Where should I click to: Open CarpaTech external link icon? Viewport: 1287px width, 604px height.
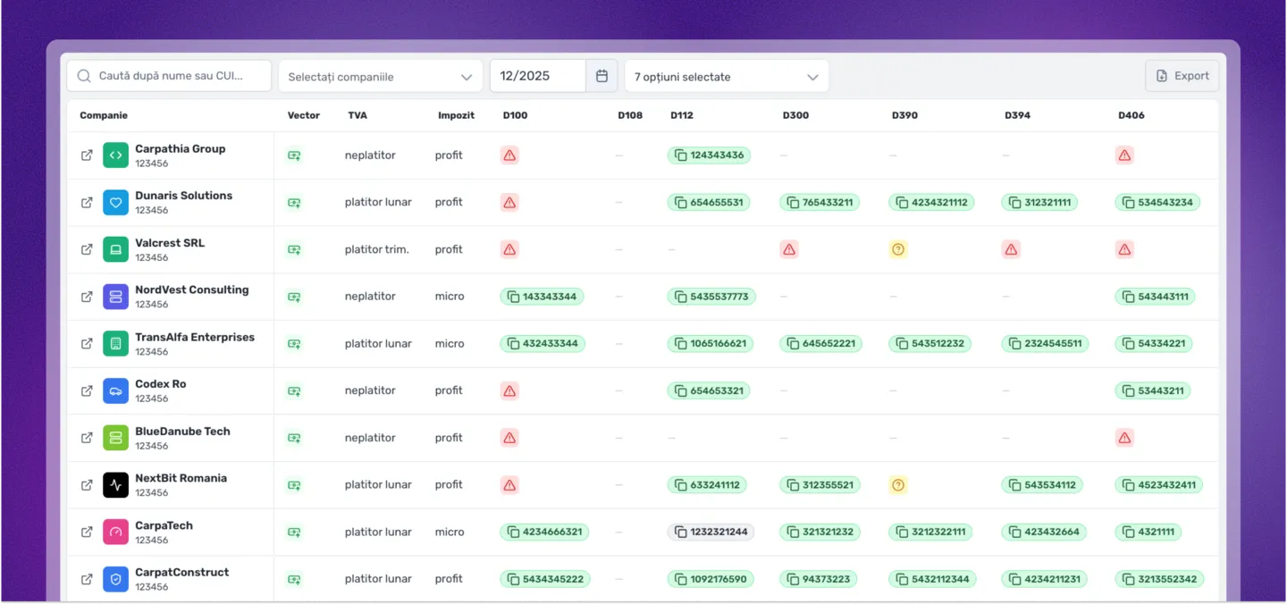87,532
